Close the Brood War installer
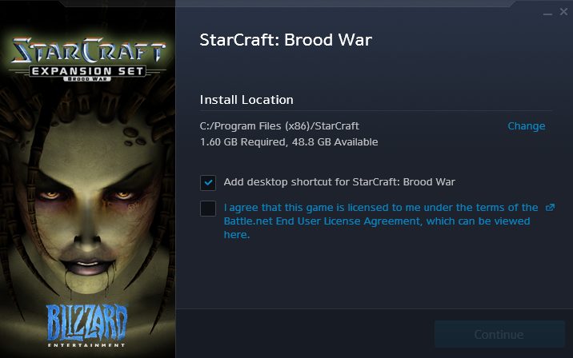The width and height of the screenshot is (573, 358). [563, 12]
